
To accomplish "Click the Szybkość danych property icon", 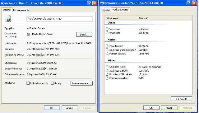I will point(107,71).
